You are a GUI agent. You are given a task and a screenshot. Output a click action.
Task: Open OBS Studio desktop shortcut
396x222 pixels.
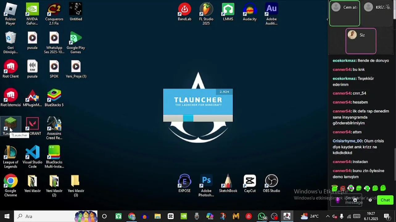tap(271, 184)
